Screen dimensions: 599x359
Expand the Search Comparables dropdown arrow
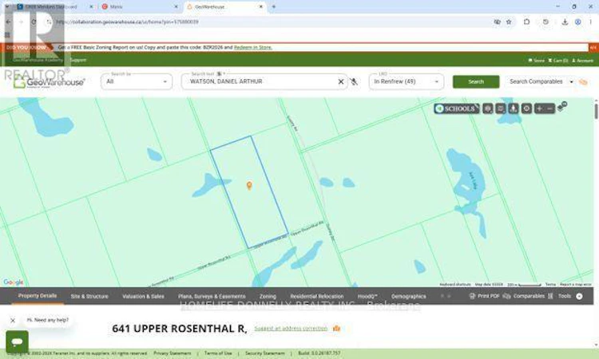(x=572, y=81)
